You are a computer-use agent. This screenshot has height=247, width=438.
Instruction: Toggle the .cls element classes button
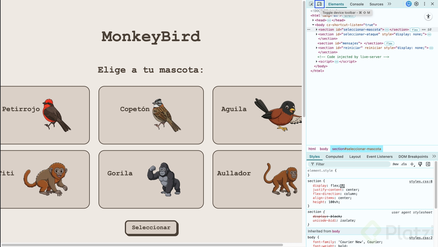(x=404, y=164)
